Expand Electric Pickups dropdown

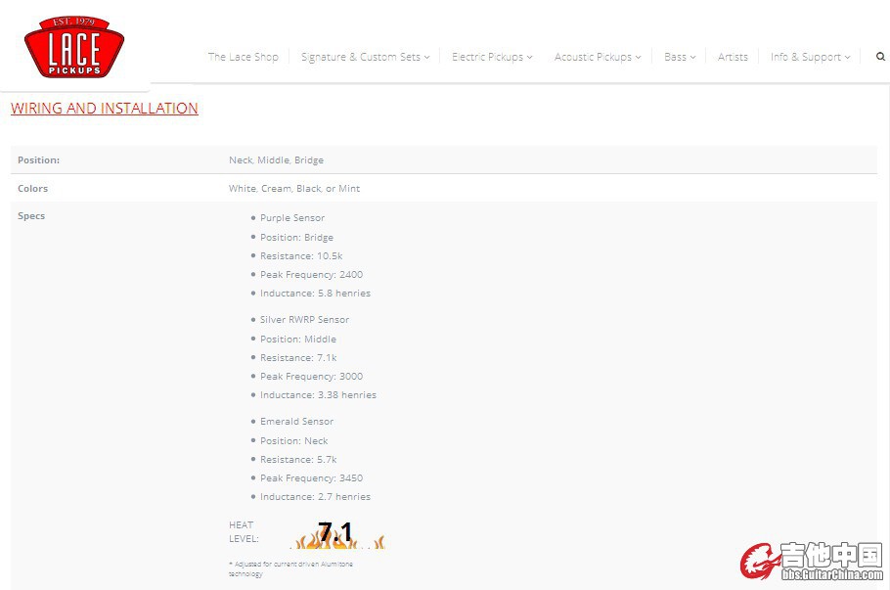tap(492, 57)
